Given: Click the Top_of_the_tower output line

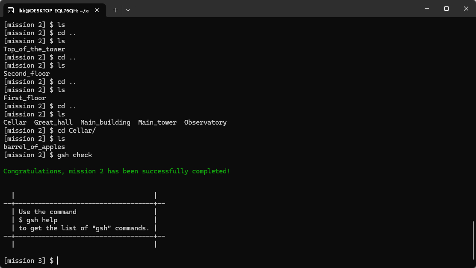Looking at the screenshot, I should coord(34,49).
